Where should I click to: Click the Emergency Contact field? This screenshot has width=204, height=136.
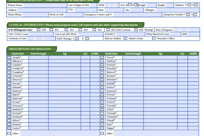coord(138,15)
